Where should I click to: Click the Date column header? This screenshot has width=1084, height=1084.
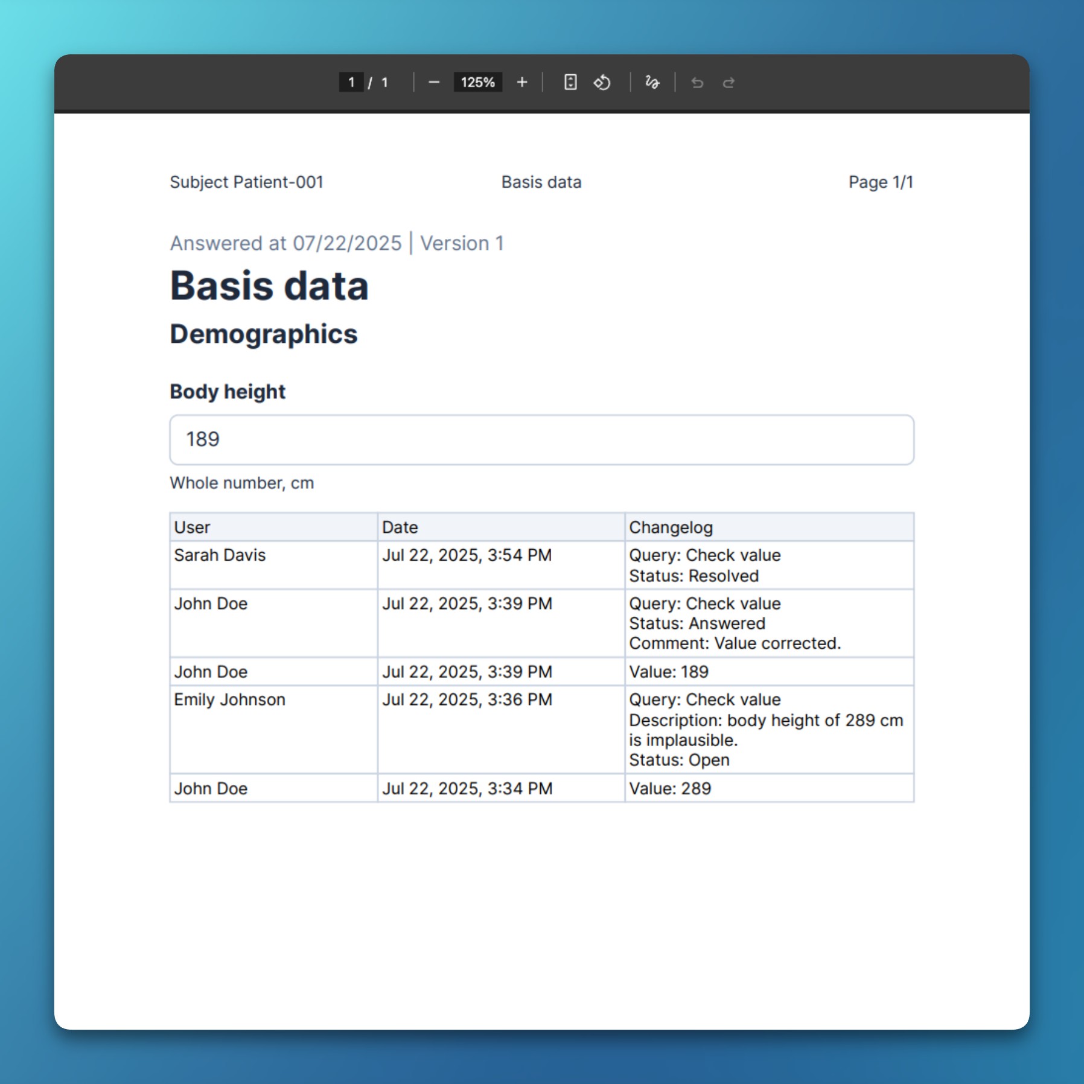(400, 527)
